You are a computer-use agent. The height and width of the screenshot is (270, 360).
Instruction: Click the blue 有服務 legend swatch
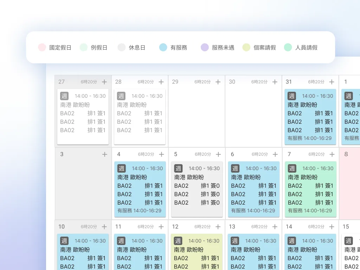[x=163, y=47]
